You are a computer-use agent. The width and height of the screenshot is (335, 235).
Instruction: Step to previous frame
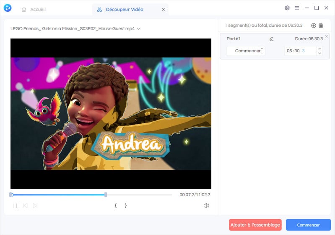[x=25, y=206]
